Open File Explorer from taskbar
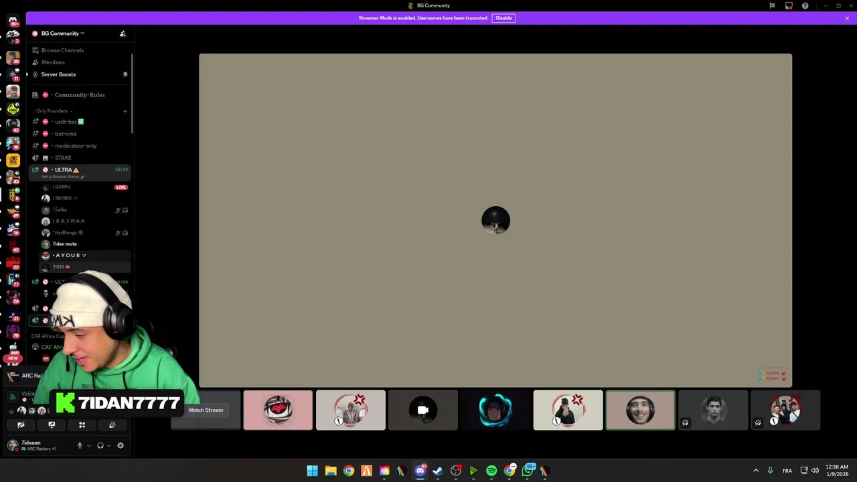This screenshot has width=857, height=482. coord(331,471)
